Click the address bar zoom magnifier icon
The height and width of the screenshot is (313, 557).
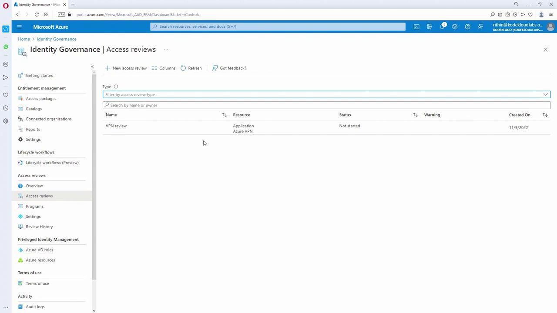pos(493,14)
